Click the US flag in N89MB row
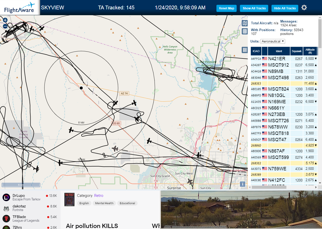Image resolution: width=322 pixels, height=229 pixels. click(x=265, y=71)
